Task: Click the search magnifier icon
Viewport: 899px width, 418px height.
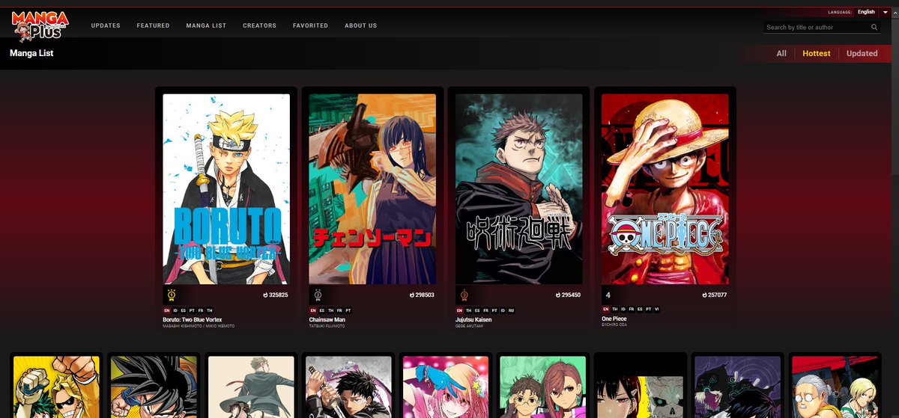Action: [874, 27]
